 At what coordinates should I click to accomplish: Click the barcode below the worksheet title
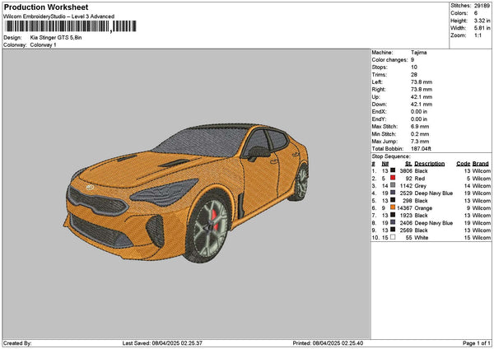click(x=71, y=26)
